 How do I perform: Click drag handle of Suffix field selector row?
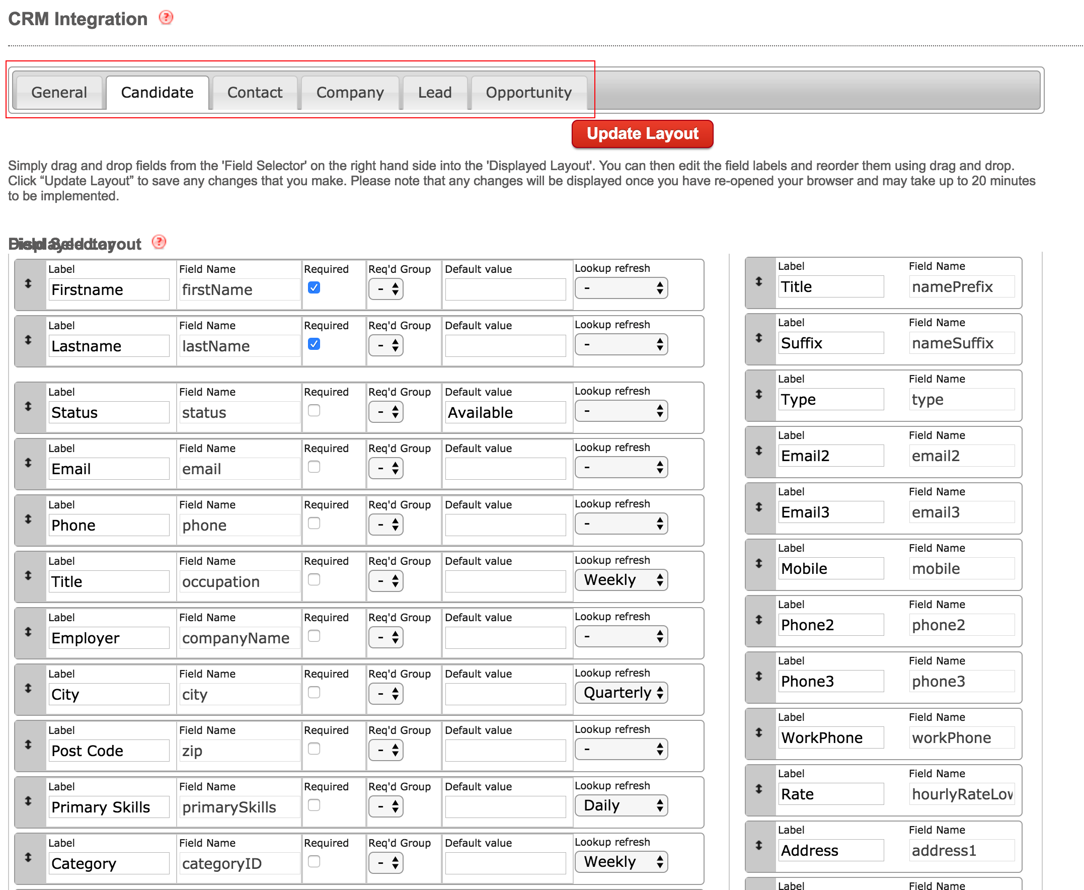click(x=758, y=338)
